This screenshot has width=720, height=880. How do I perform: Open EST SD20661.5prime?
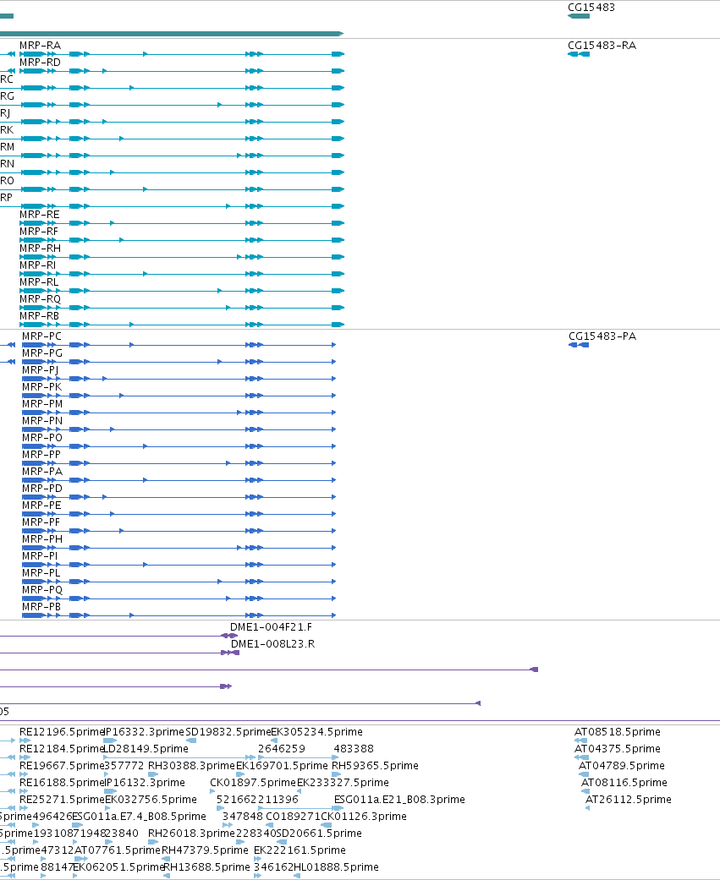(319, 834)
